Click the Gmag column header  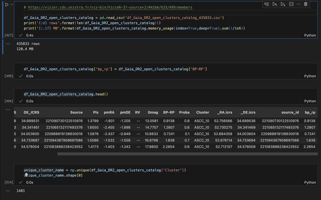coord(153,112)
